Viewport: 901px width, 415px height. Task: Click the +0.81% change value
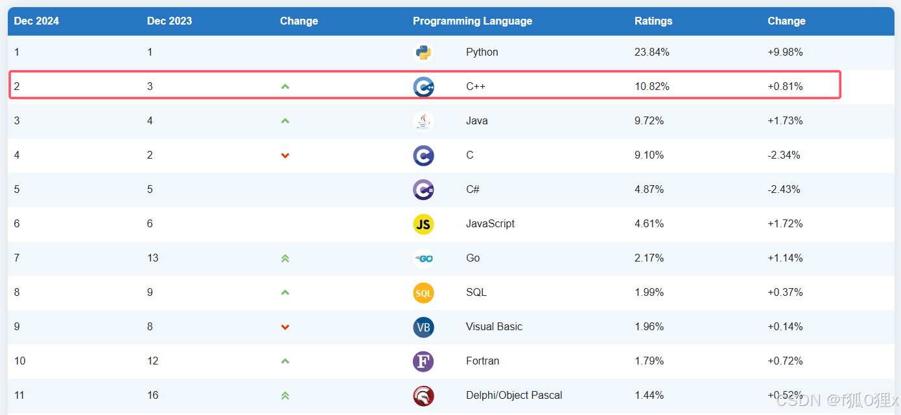786,86
